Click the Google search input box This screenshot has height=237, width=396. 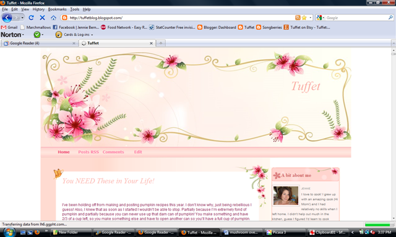coord(356,18)
